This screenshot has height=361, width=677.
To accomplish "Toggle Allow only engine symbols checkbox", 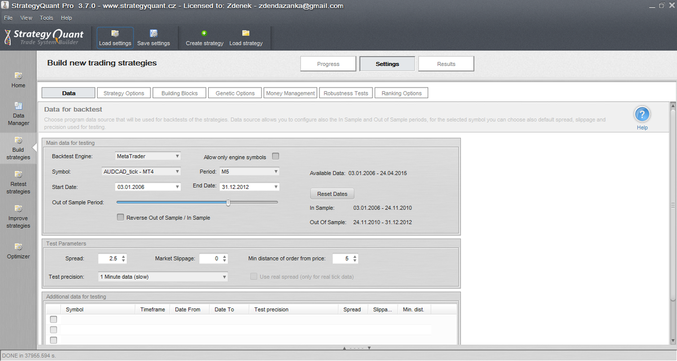I will (x=276, y=156).
